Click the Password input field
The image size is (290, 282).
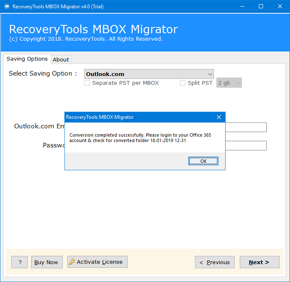[246, 145]
